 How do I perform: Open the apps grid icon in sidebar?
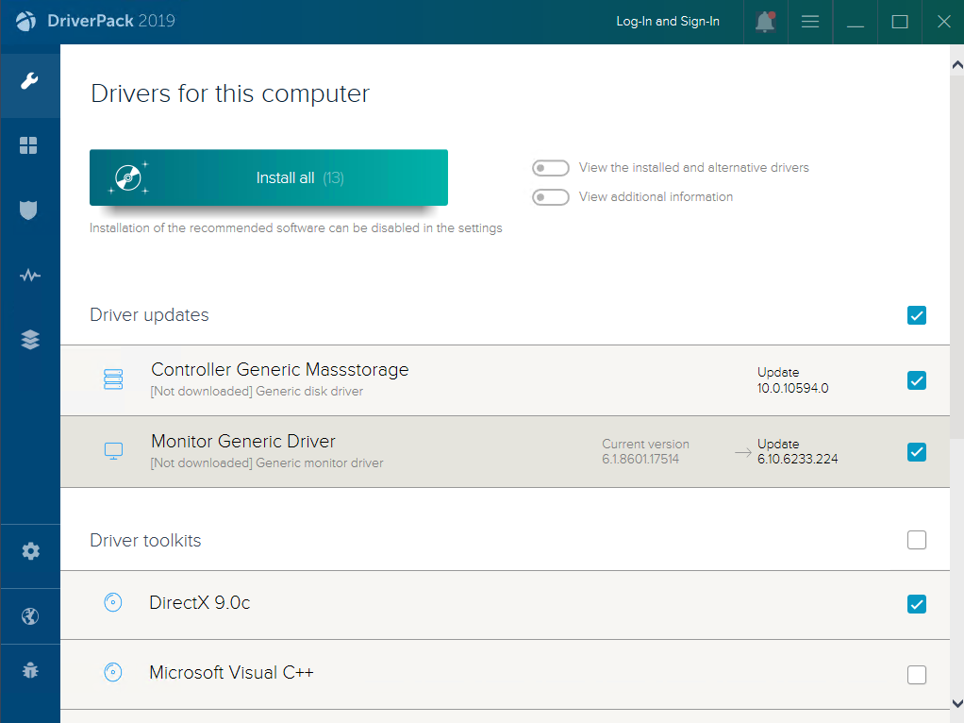click(29, 146)
